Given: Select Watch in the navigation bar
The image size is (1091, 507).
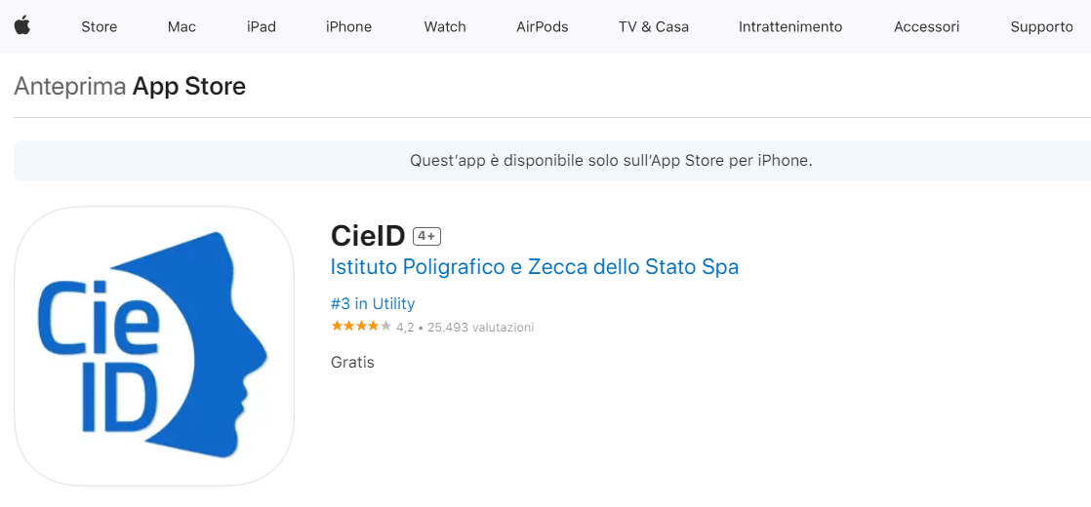Looking at the screenshot, I should (445, 27).
